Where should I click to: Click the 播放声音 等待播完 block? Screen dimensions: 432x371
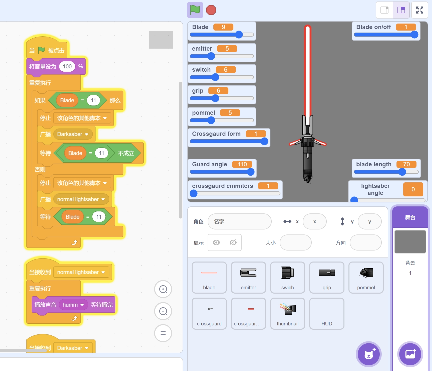click(x=74, y=305)
